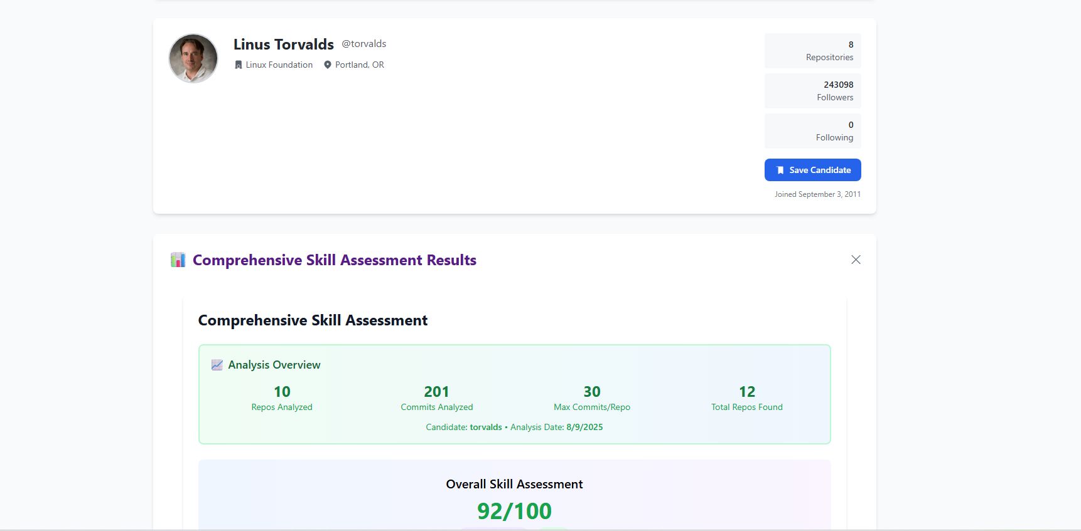This screenshot has width=1081, height=531.
Task: Click the 243098 Followers stat box
Action: pos(812,91)
